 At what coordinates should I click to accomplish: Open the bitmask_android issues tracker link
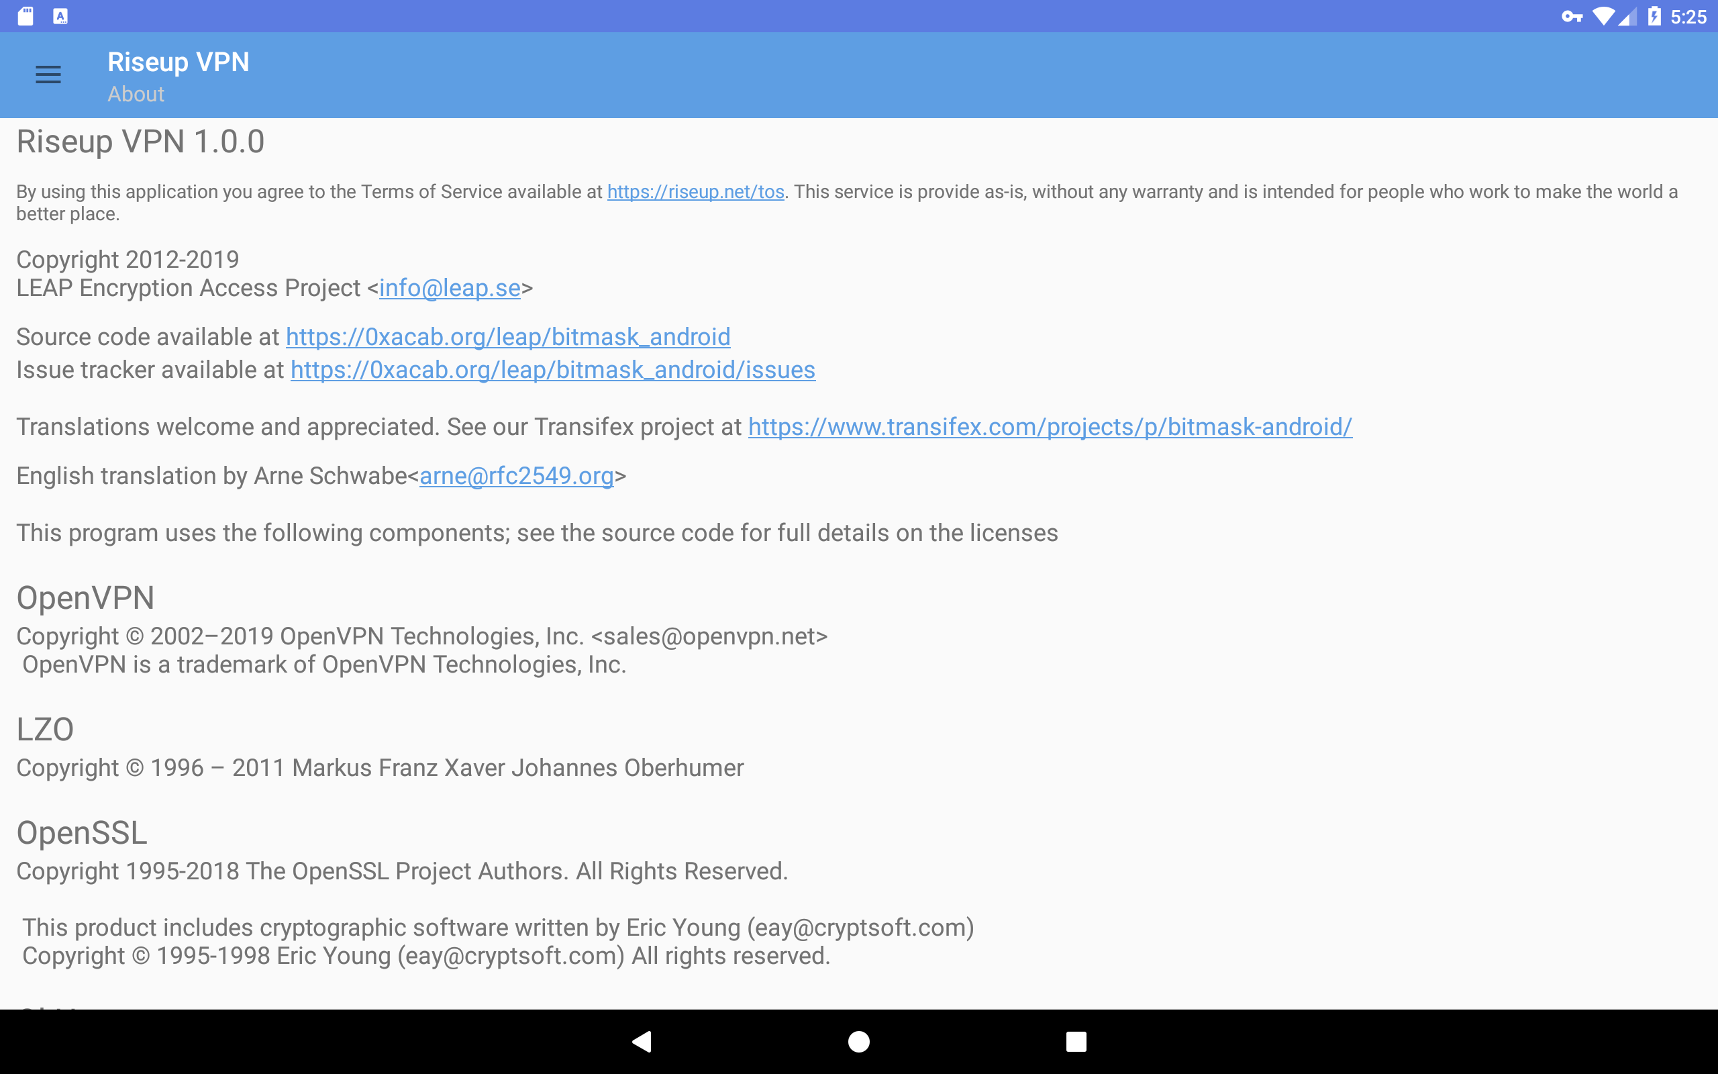point(552,370)
